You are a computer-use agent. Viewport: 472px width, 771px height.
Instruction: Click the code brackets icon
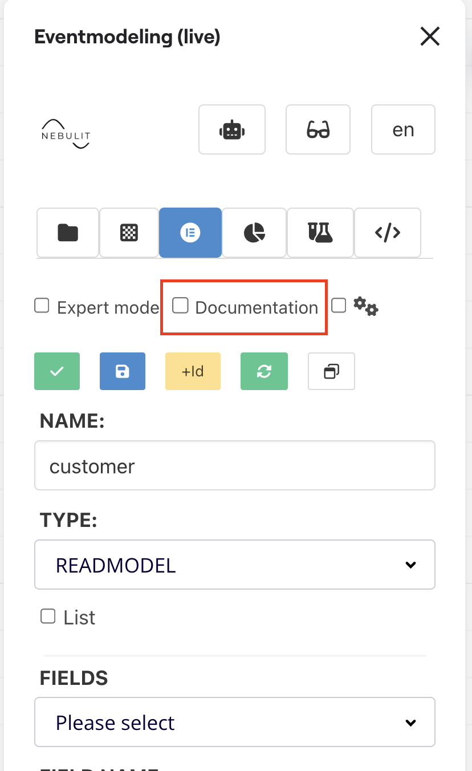[x=387, y=233]
